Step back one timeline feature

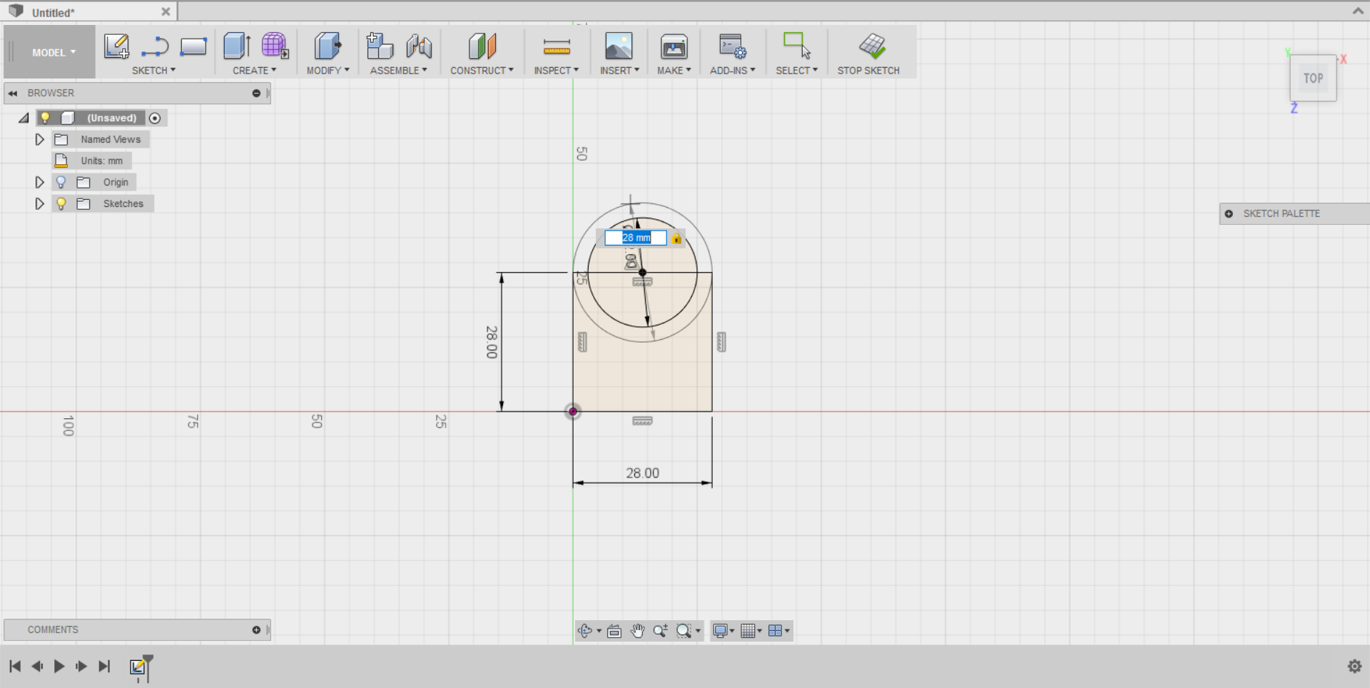pos(37,667)
